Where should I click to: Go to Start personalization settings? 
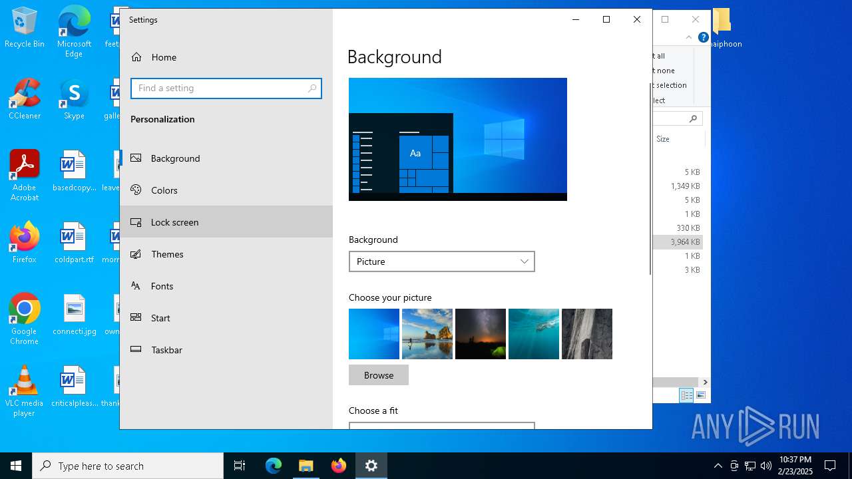click(x=160, y=318)
